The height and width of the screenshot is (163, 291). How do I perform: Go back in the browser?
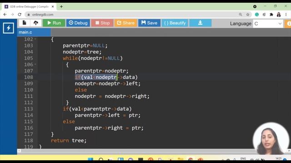5,14
